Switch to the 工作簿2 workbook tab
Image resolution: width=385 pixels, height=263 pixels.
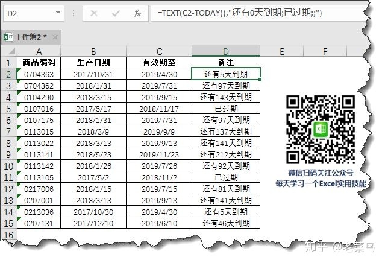tap(31, 37)
